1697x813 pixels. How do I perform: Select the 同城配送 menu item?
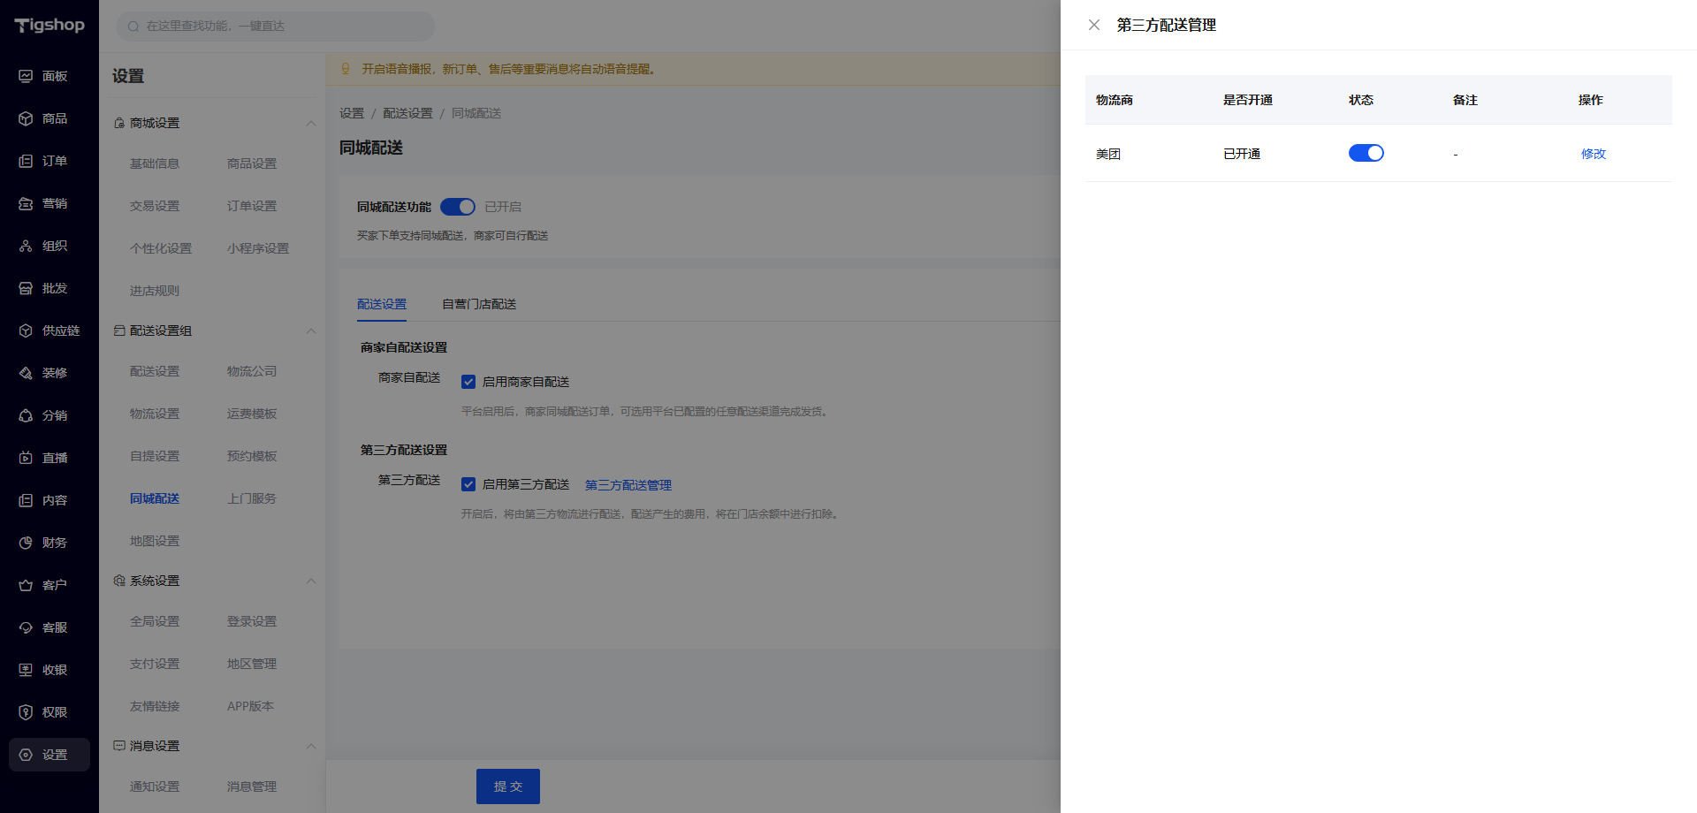coord(155,498)
